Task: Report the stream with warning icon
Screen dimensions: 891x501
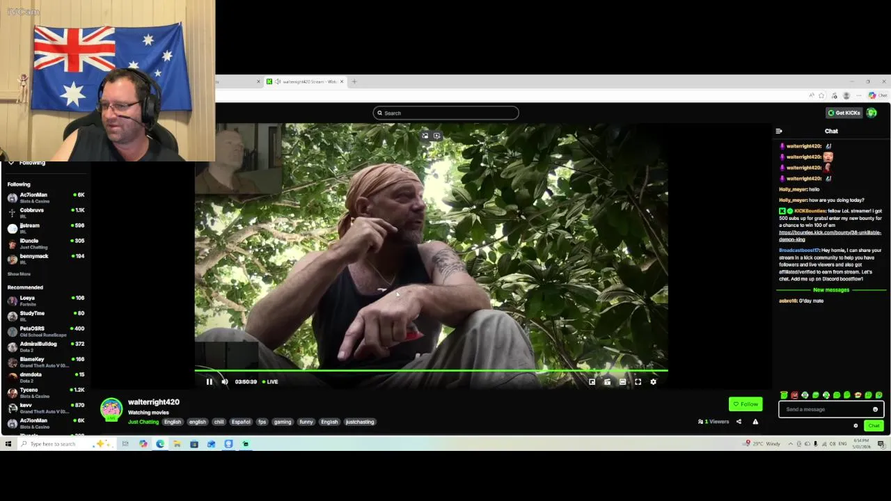Action: click(755, 422)
